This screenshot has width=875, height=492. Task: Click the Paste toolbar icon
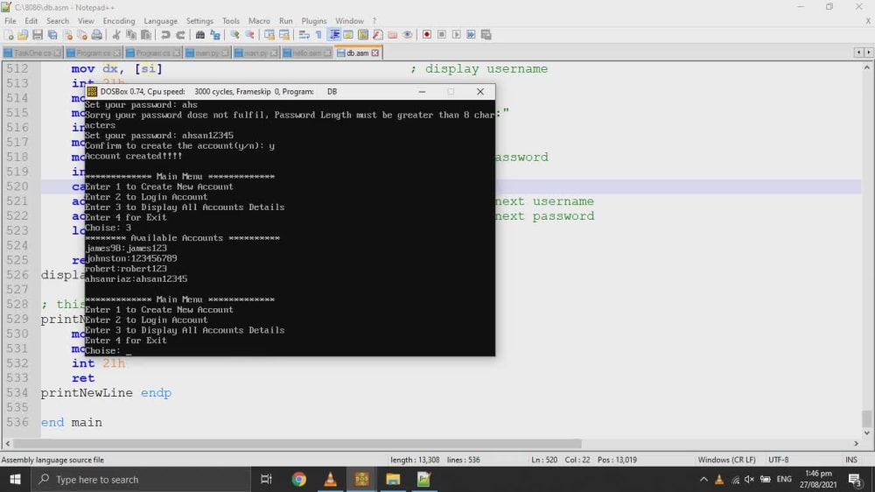(145, 35)
